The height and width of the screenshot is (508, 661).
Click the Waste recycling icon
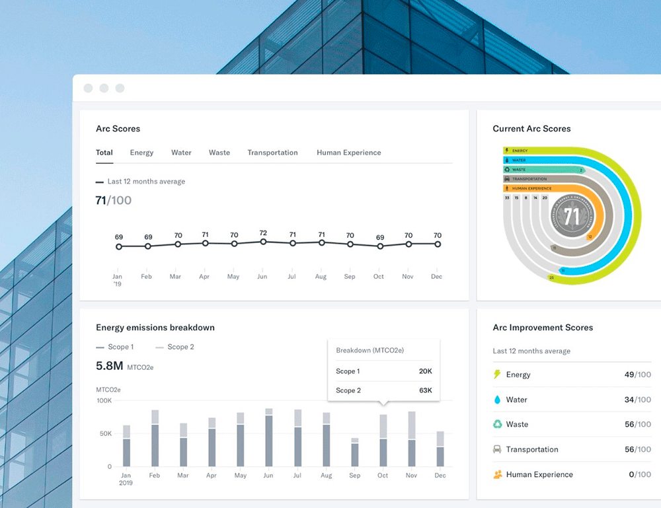498,424
